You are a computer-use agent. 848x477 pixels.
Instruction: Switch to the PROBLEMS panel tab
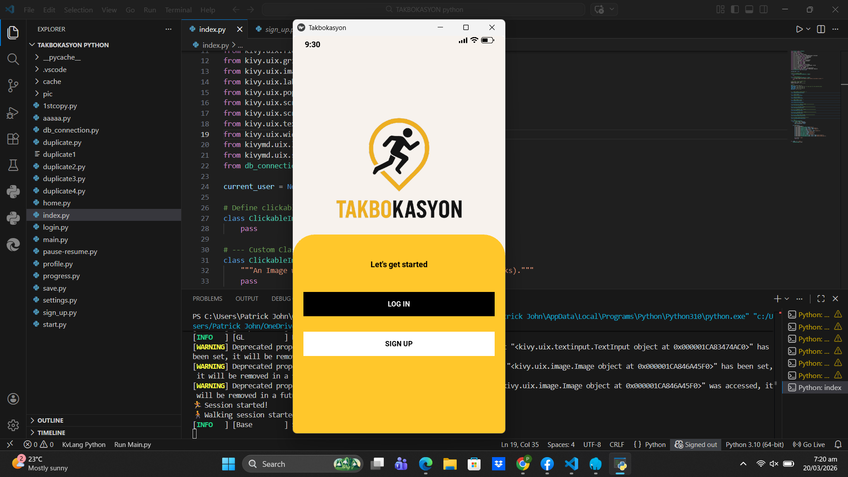point(207,299)
